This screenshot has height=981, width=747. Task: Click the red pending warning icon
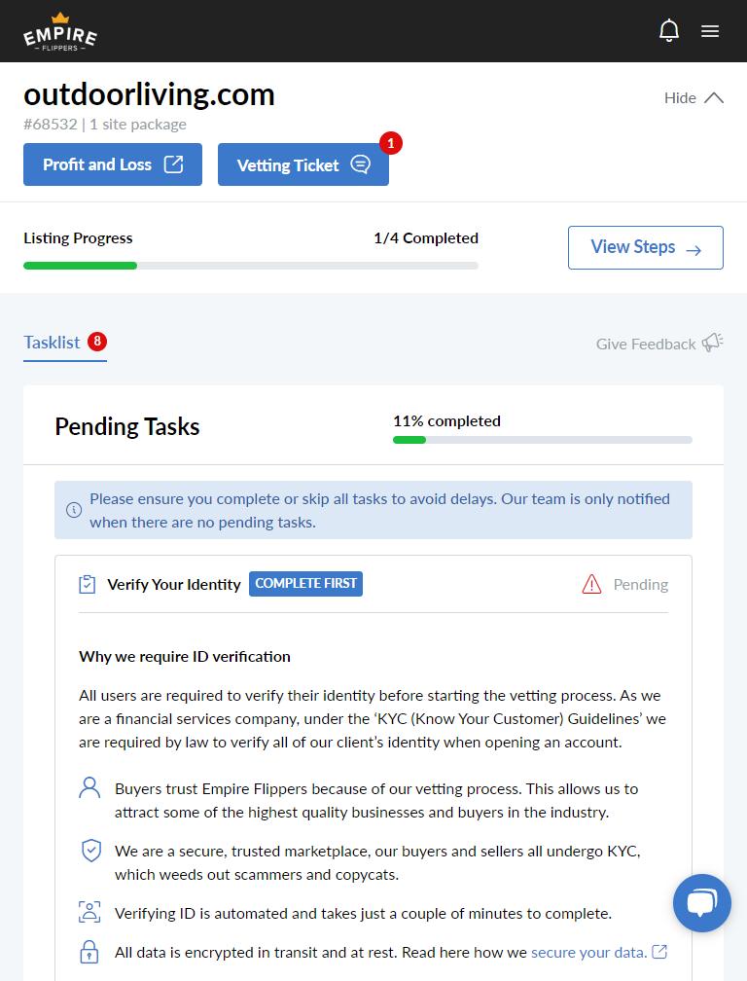(591, 584)
